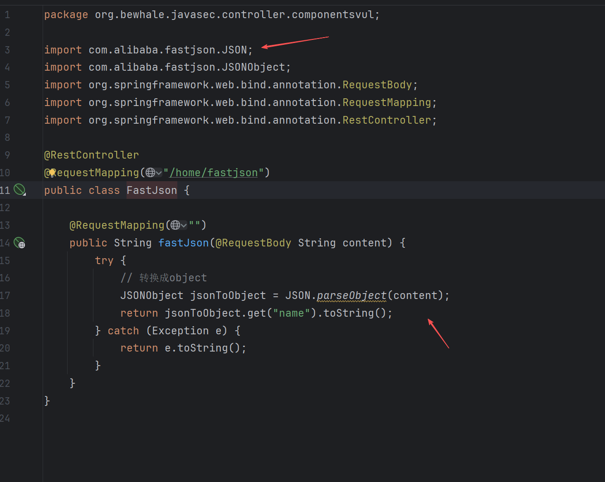Click the "name" string literal
The image size is (605, 482).
click(x=291, y=313)
